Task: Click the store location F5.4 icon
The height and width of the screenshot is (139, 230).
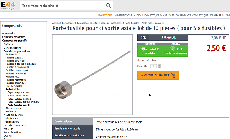Action: [173, 49]
